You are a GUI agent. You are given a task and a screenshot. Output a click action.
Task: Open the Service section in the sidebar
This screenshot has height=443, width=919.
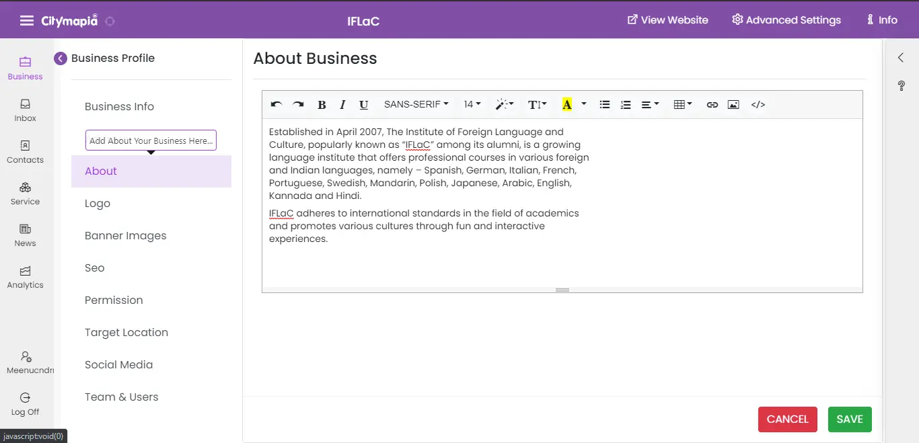[26, 194]
